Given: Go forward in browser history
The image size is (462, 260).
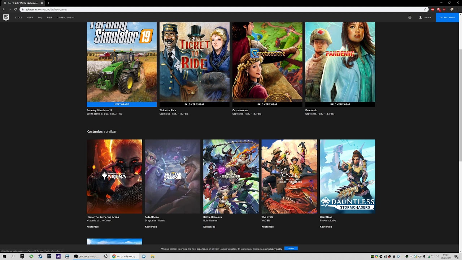Looking at the screenshot, I should [10, 9].
